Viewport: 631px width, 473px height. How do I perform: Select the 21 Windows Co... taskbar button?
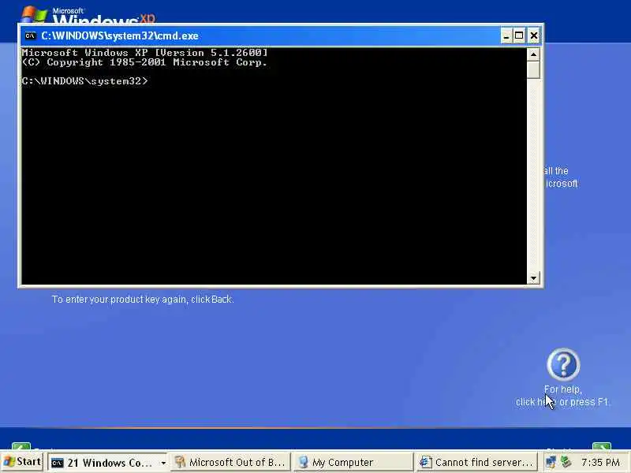(108, 463)
